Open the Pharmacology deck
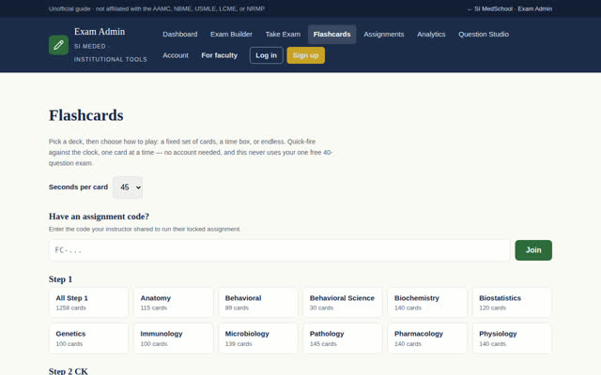 click(x=427, y=338)
